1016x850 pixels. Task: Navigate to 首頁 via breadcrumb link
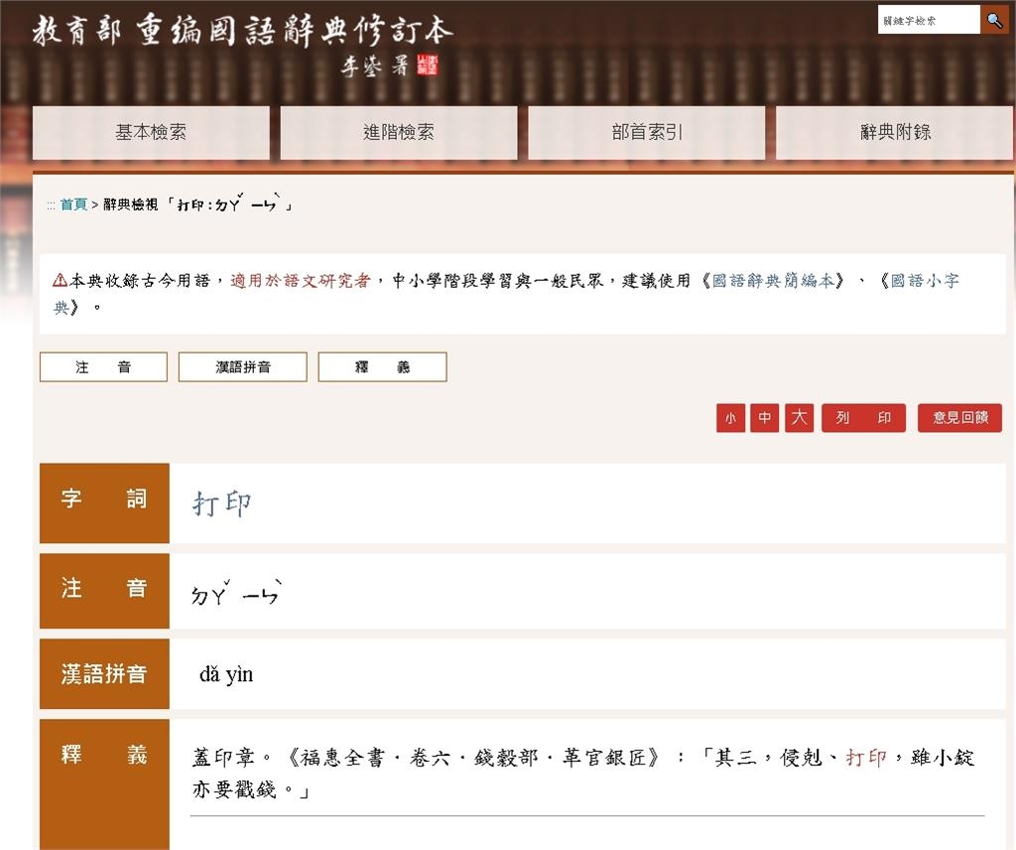(x=71, y=205)
